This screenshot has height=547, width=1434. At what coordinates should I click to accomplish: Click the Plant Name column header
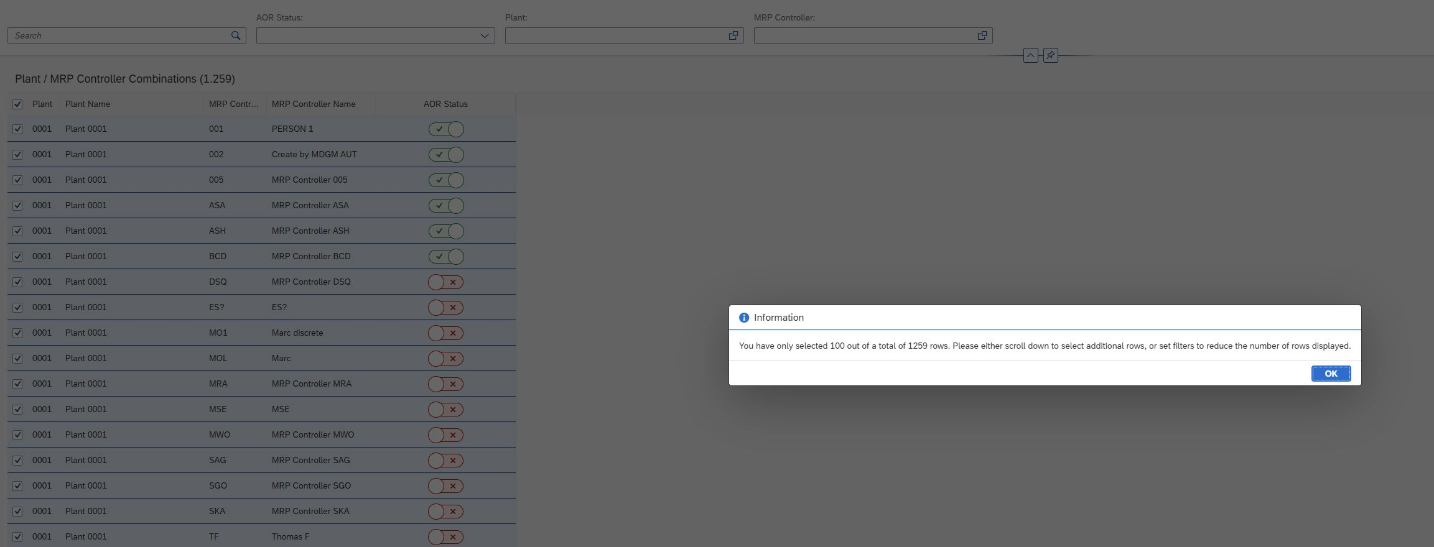point(88,104)
